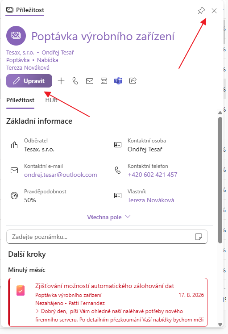Compose email using the envelope toolbar icon
The width and height of the screenshot is (228, 334).
pos(90,81)
